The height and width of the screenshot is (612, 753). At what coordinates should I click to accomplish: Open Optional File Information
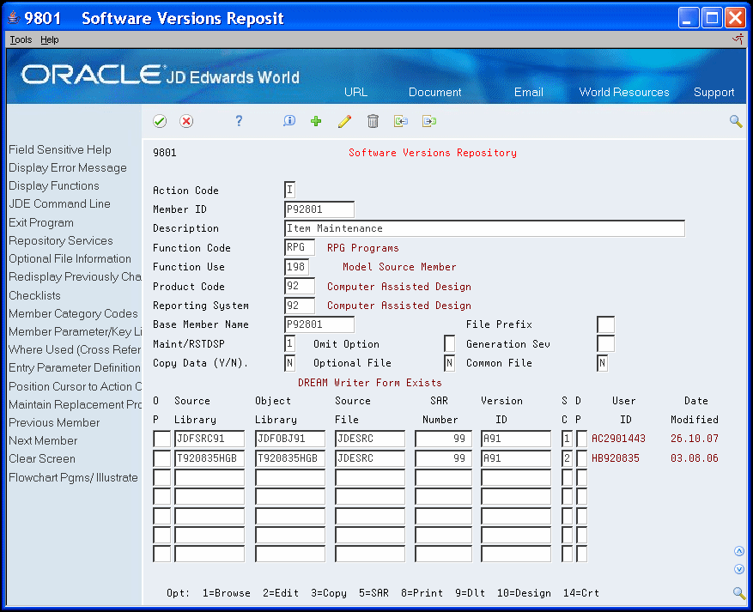pos(70,258)
